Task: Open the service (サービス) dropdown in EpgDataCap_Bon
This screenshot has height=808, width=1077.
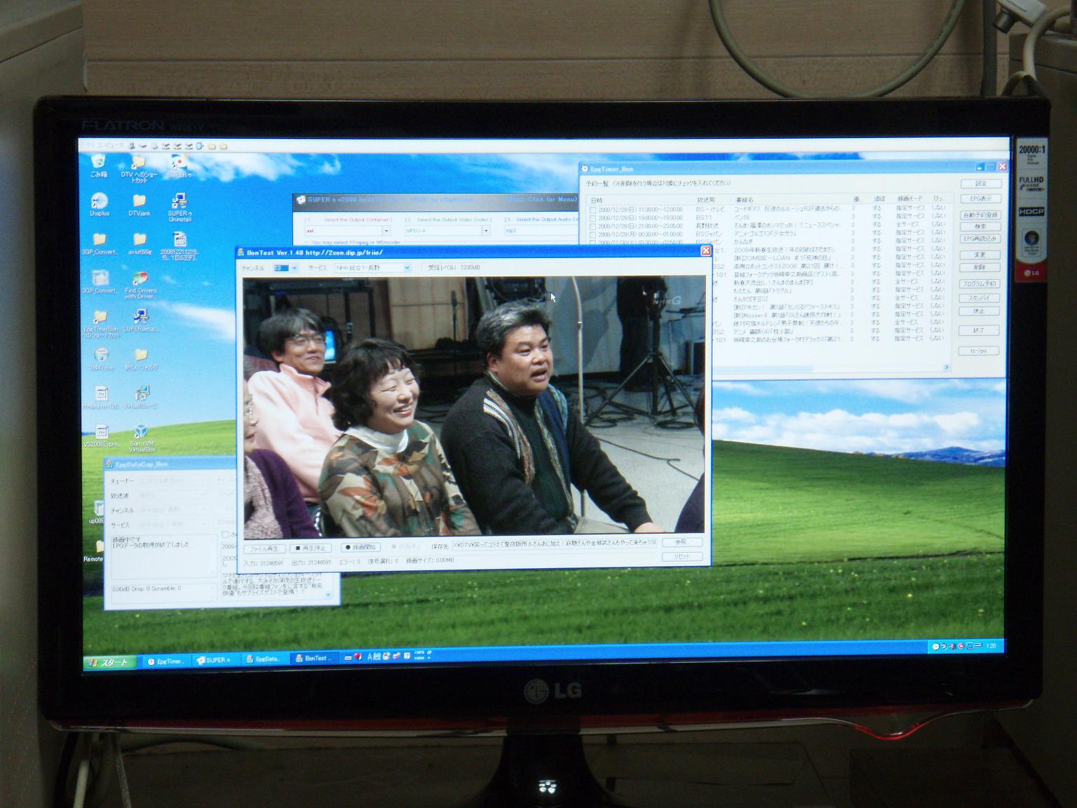Action: click(x=172, y=525)
